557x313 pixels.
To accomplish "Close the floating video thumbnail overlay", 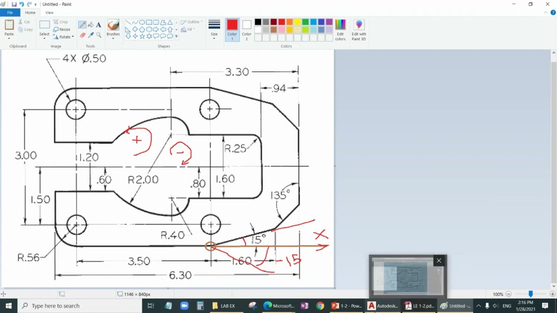I will pos(439,260).
